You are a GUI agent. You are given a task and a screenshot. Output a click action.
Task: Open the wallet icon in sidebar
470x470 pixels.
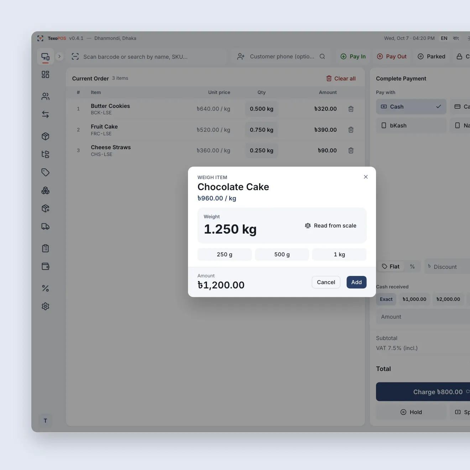coord(45,266)
